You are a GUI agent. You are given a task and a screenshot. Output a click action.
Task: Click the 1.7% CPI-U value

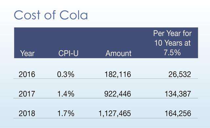(66, 114)
